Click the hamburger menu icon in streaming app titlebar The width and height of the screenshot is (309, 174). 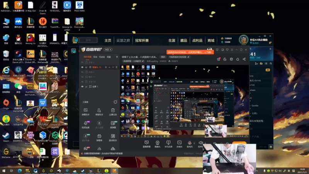(x=232, y=50)
